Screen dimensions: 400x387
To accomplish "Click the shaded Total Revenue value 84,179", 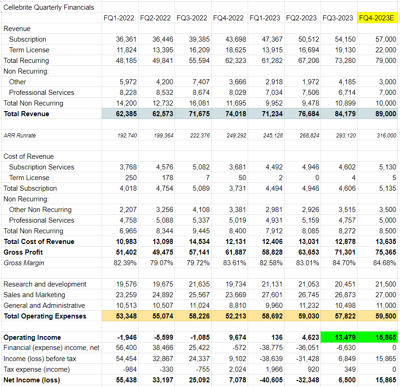I will coord(341,113).
